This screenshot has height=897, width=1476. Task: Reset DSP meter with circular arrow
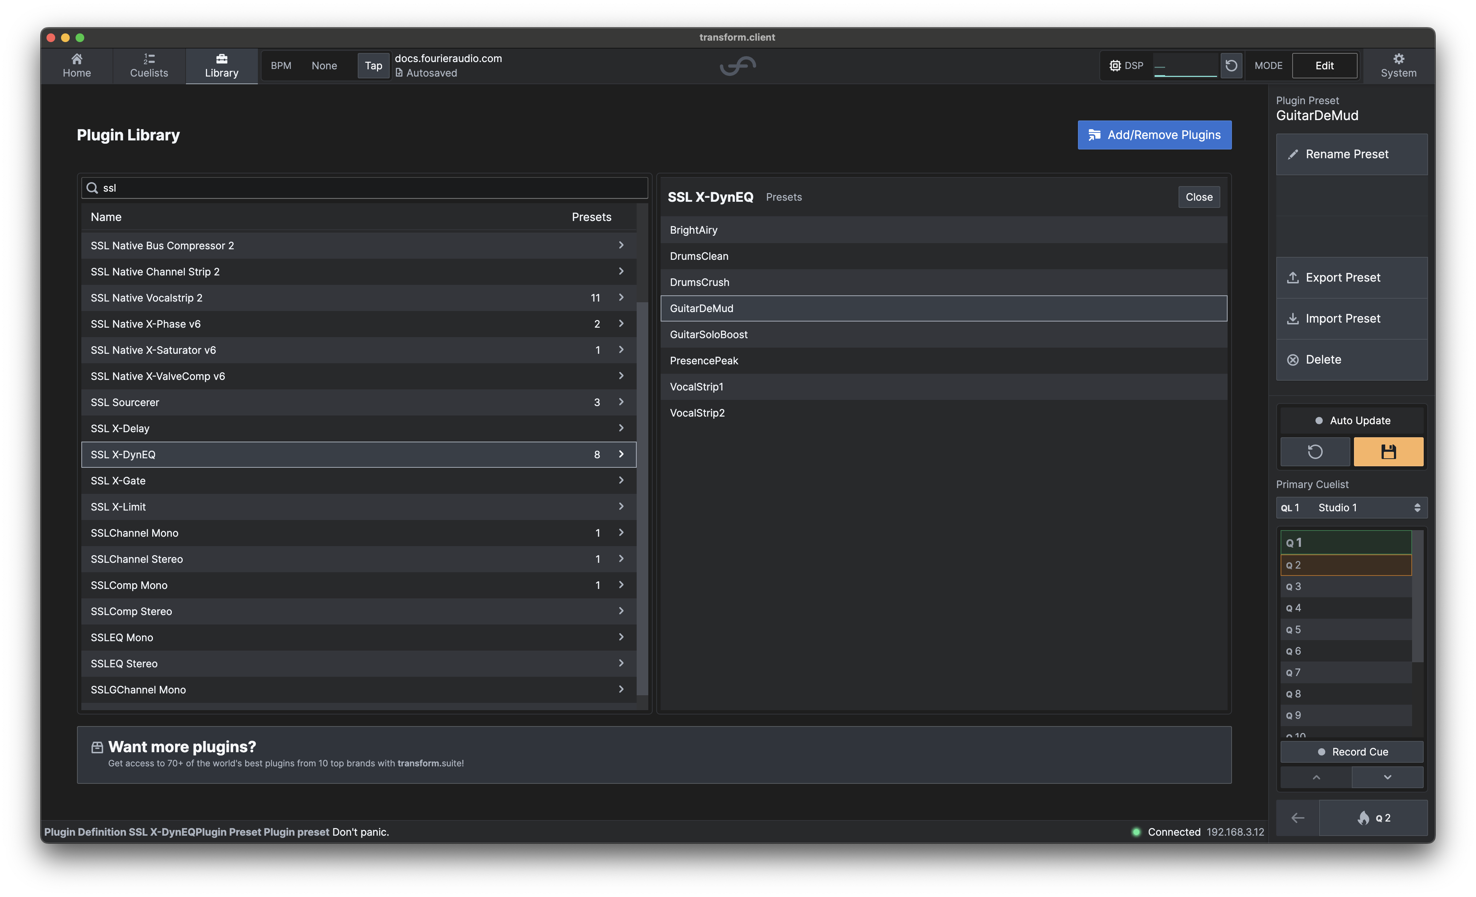coord(1231,66)
